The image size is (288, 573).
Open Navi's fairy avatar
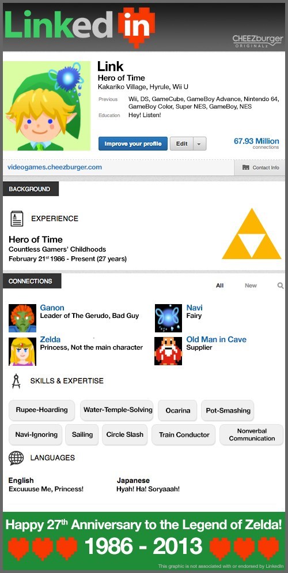coord(168,318)
